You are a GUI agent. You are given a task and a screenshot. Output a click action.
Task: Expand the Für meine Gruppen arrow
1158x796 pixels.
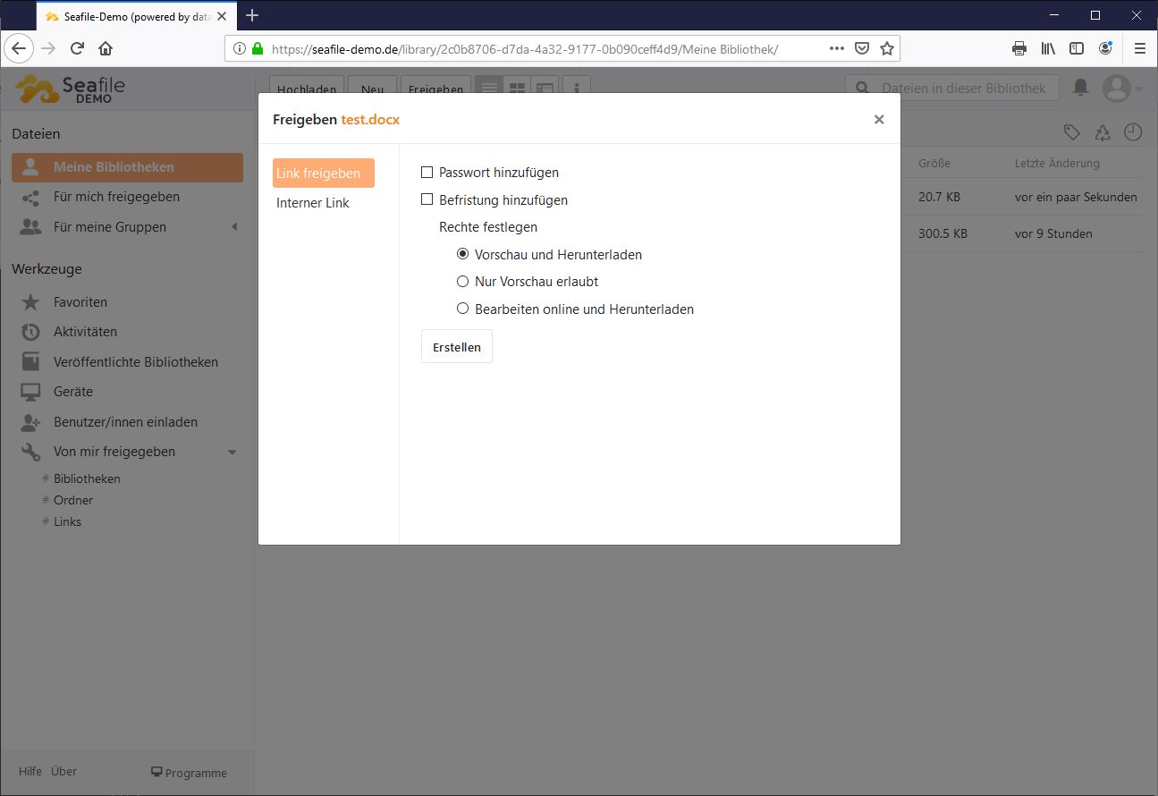coord(234,227)
